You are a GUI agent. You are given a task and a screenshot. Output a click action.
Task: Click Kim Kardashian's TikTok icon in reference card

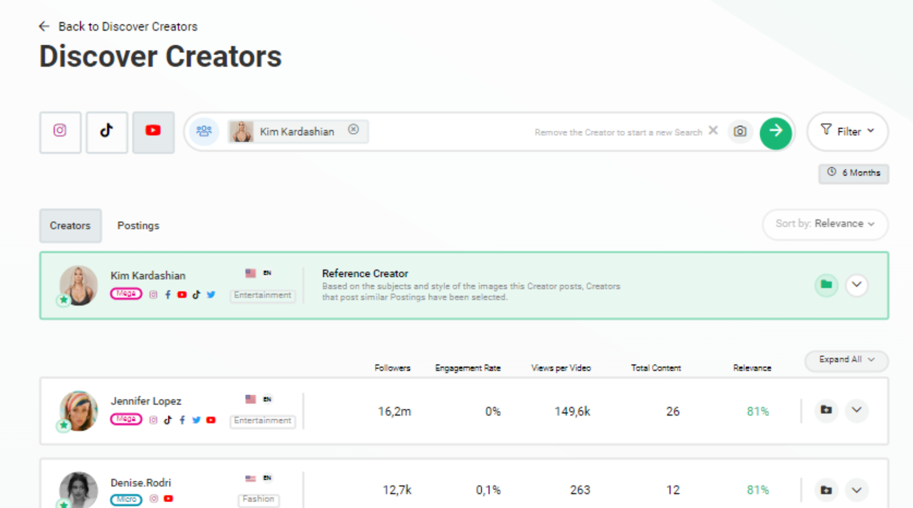point(196,294)
